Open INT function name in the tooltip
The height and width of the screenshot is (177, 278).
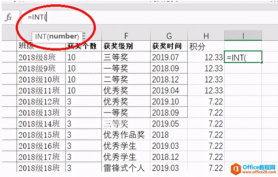click(41, 36)
